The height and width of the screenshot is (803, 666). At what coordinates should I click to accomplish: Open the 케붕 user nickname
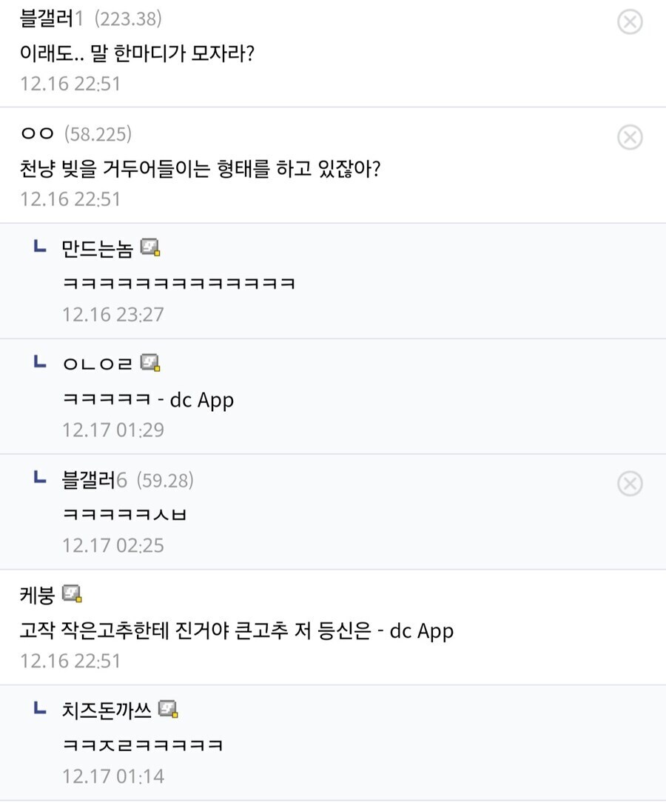click(x=37, y=595)
